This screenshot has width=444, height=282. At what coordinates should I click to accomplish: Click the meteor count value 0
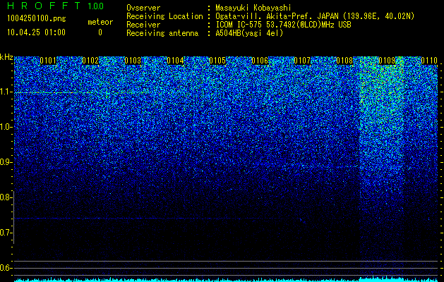coord(100,32)
